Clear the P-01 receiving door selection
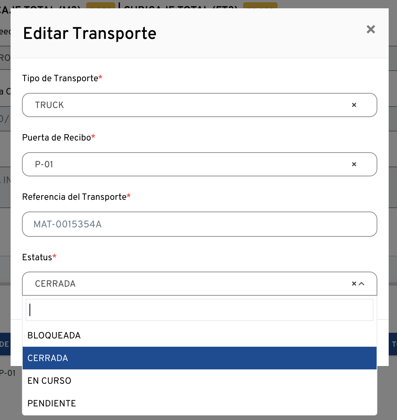Viewport: 397px width, 420px height. [x=354, y=164]
